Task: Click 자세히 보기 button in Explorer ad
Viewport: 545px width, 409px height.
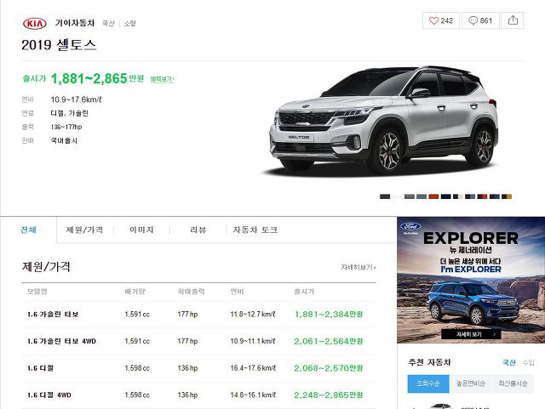Action: point(471,334)
